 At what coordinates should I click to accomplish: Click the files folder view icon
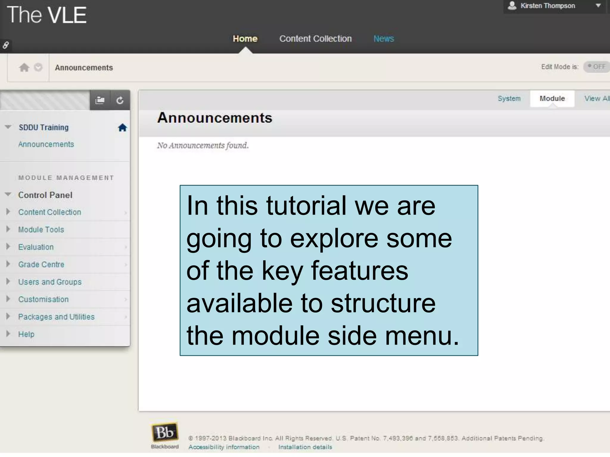[100, 100]
